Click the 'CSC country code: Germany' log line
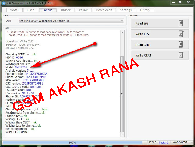 (x=23, y=87)
